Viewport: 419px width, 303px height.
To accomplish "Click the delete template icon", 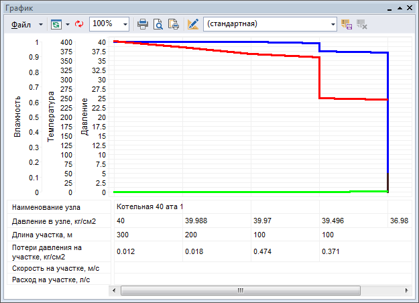I will [x=362, y=23].
